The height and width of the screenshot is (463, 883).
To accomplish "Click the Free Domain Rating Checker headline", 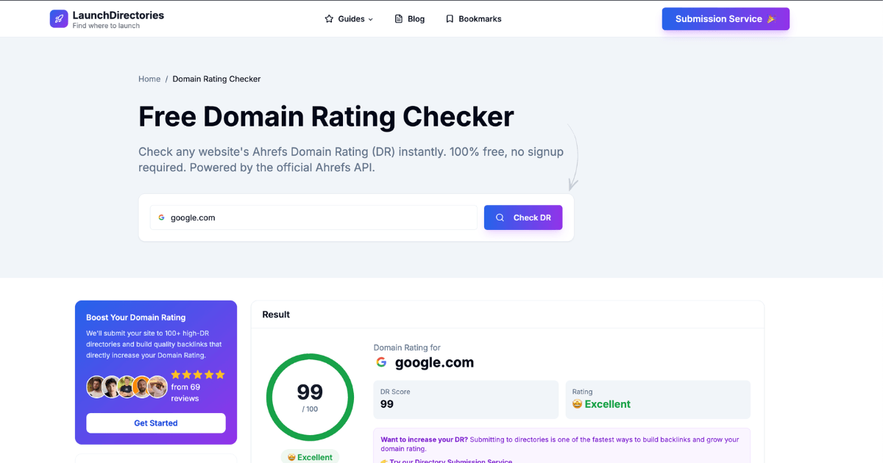I will 326,117.
